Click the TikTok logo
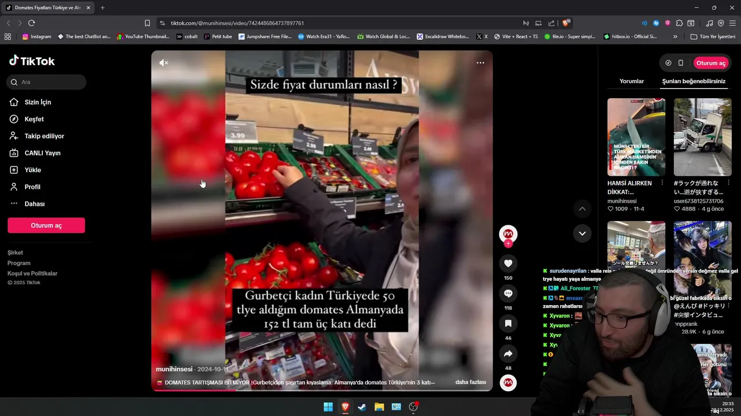The height and width of the screenshot is (416, 741). 32,61
